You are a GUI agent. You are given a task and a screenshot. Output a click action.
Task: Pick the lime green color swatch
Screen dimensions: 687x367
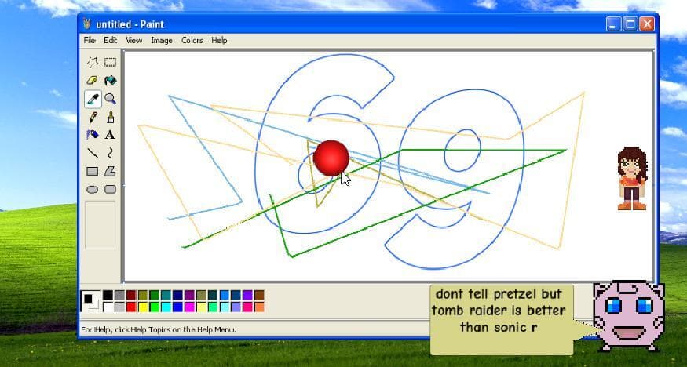(154, 307)
